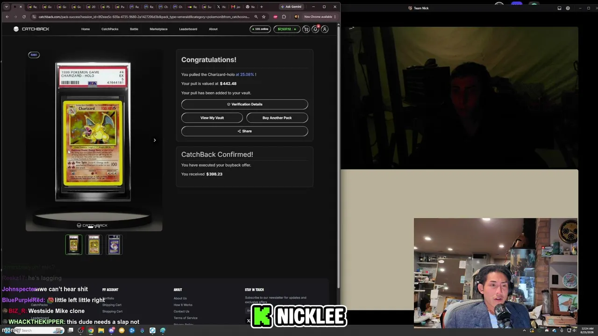Image resolution: width=598 pixels, height=336 pixels.
Task: Open Discord from the taskbar
Action: 111,330
